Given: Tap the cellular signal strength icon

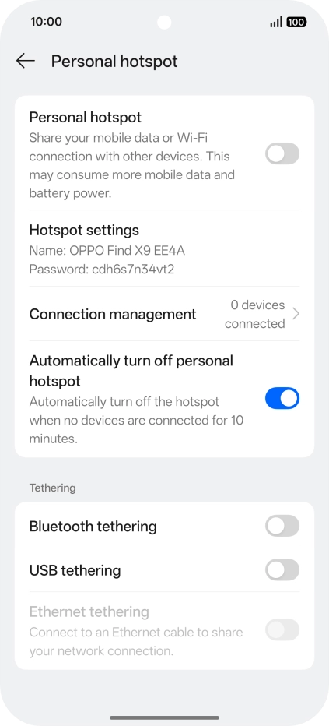Looking at the screenshot, I should (x=276, y=22).
